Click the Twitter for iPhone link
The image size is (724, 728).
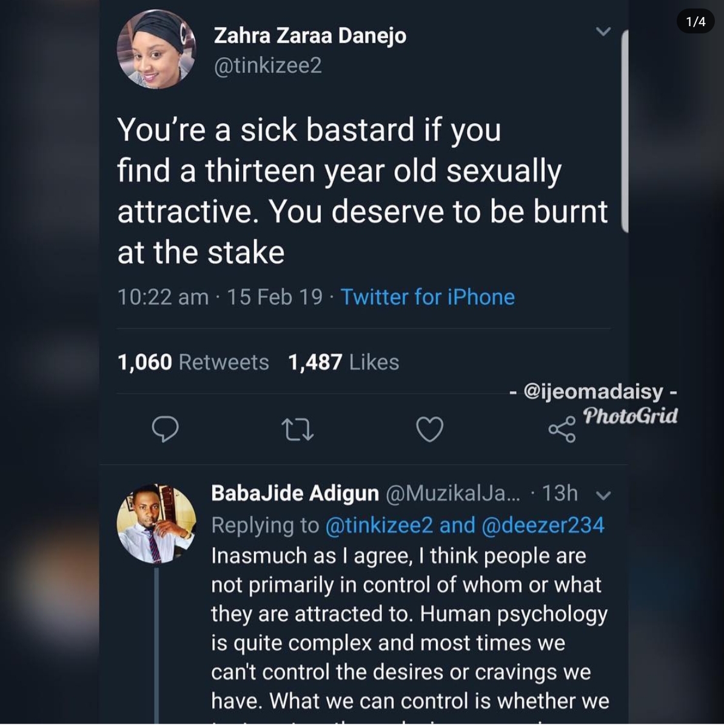(x=427, y=297)
